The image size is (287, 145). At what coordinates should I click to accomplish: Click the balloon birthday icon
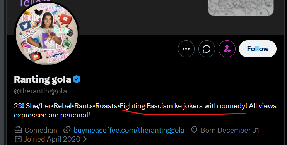point(194,130)
